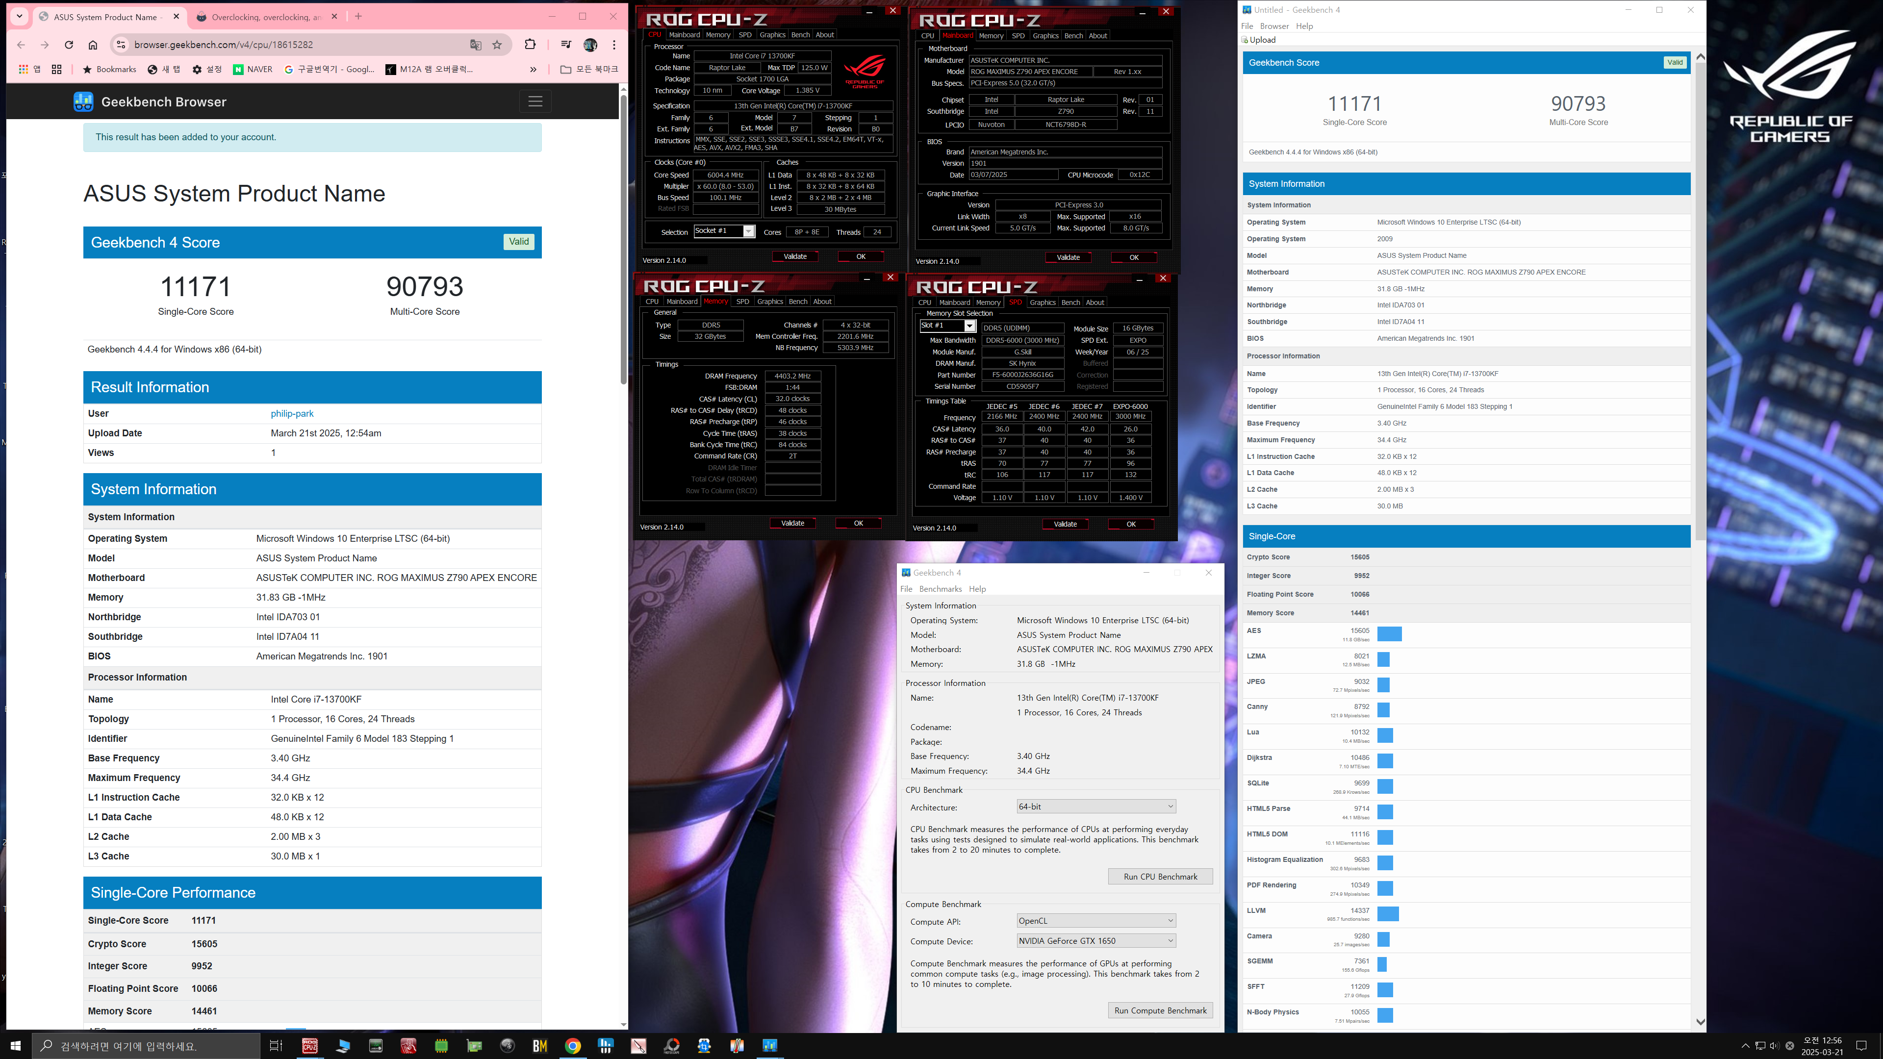Open the M12A RAM overclock bookmark
The image size is (1883, 1059).
(429, 70)
